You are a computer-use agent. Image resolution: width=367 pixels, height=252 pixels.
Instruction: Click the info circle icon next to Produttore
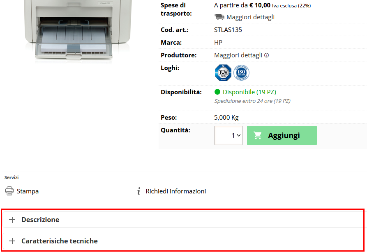(x=267, y=55)
